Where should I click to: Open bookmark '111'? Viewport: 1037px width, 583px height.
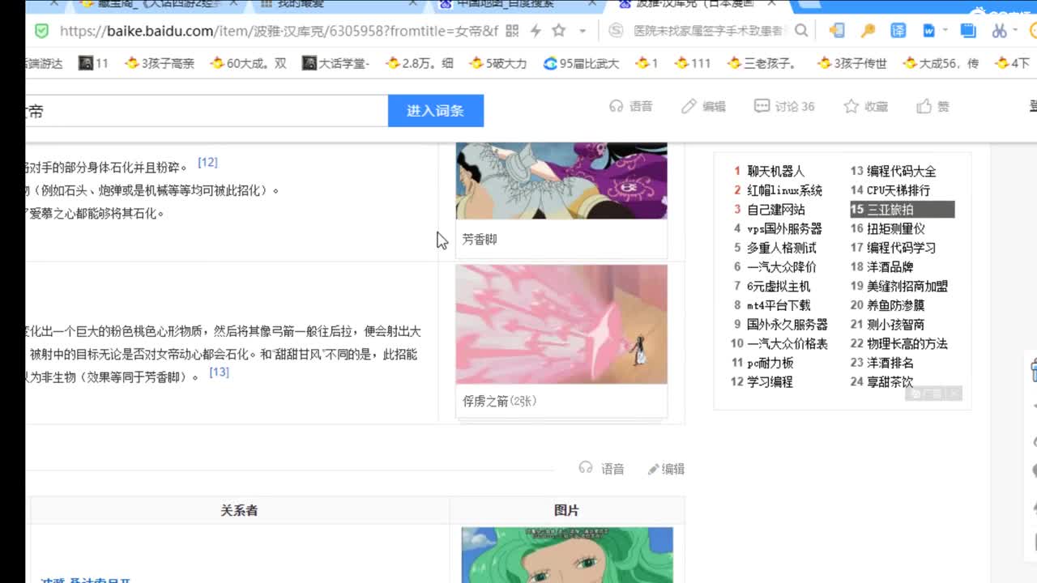click(692, 62)
